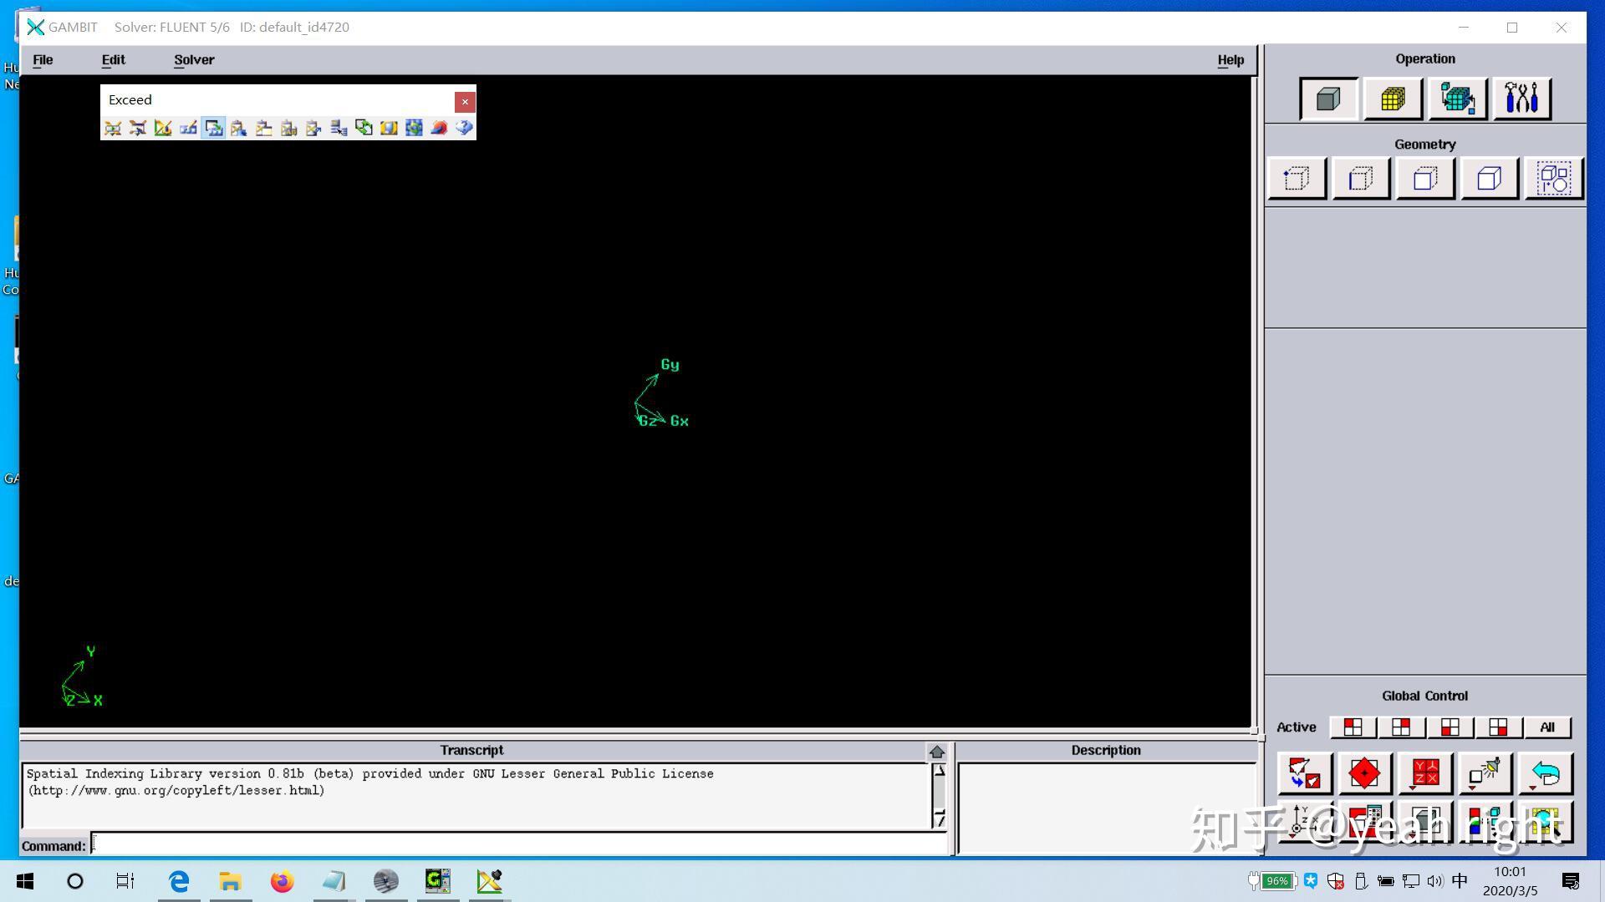Screen dimensions: 1605x902
Task: Expand the Orient Model YZX dropdown button
Action: coord(1424,773)
